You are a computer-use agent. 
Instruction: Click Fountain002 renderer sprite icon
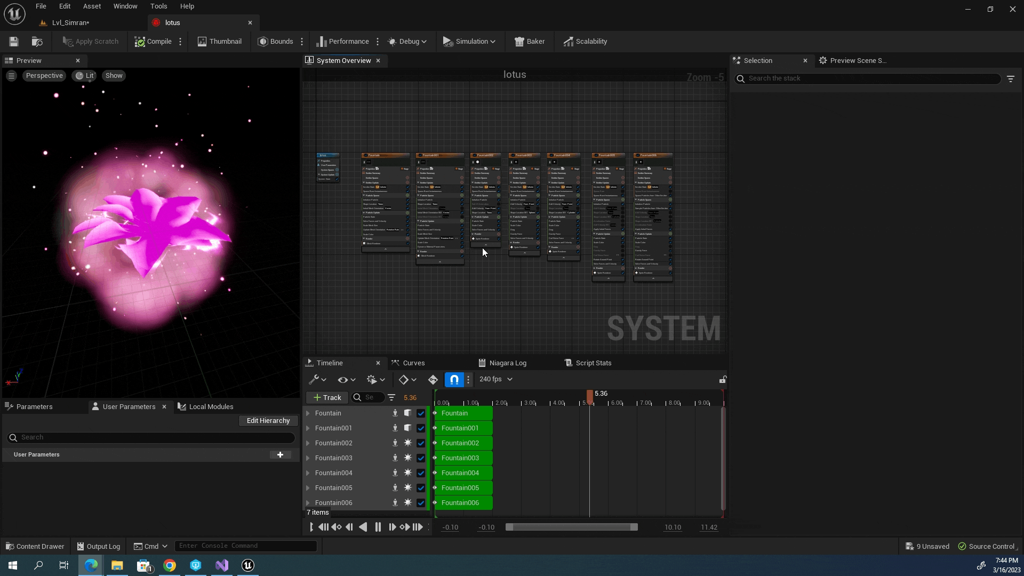point(407,443)
